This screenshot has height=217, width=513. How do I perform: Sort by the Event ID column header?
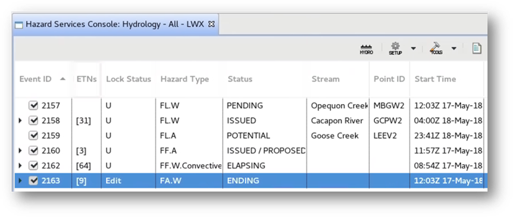(x=43, y=79)
